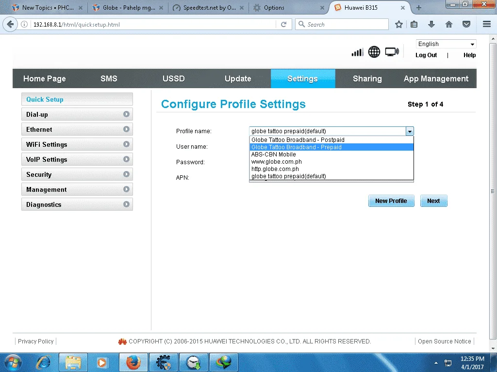Viewport: 497px width, 372px height.
Task: Choose ABS-CBN Mobile profile option
Action: click(331, 155)
